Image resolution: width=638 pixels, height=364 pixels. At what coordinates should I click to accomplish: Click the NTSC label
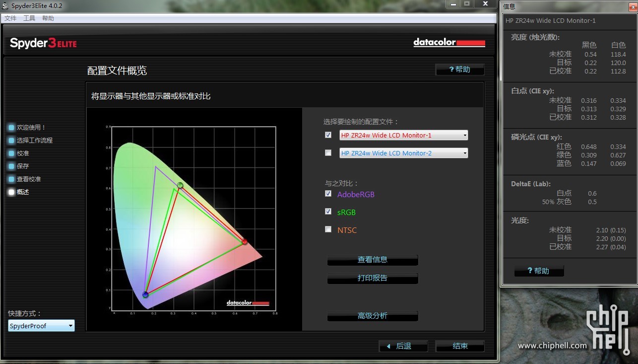347,230
